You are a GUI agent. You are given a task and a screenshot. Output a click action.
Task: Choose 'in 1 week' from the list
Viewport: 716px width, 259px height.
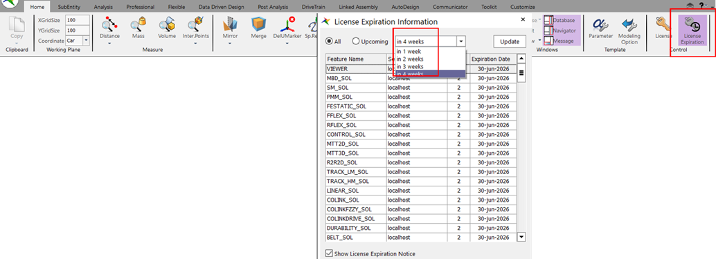point(431,51)
